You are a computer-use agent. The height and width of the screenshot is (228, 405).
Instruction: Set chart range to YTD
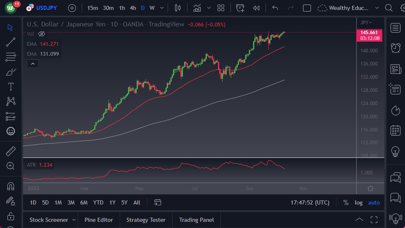(98, 202)
